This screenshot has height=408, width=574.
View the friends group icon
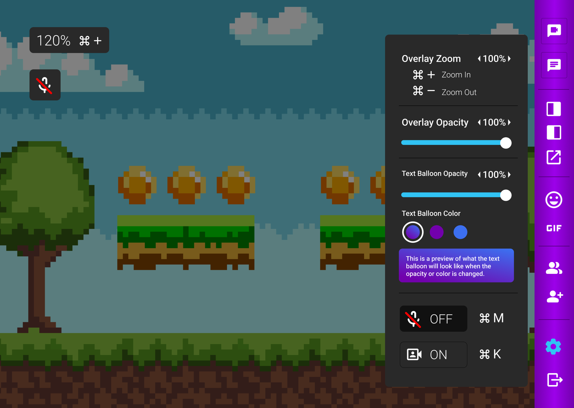click(x=554, y=268)
